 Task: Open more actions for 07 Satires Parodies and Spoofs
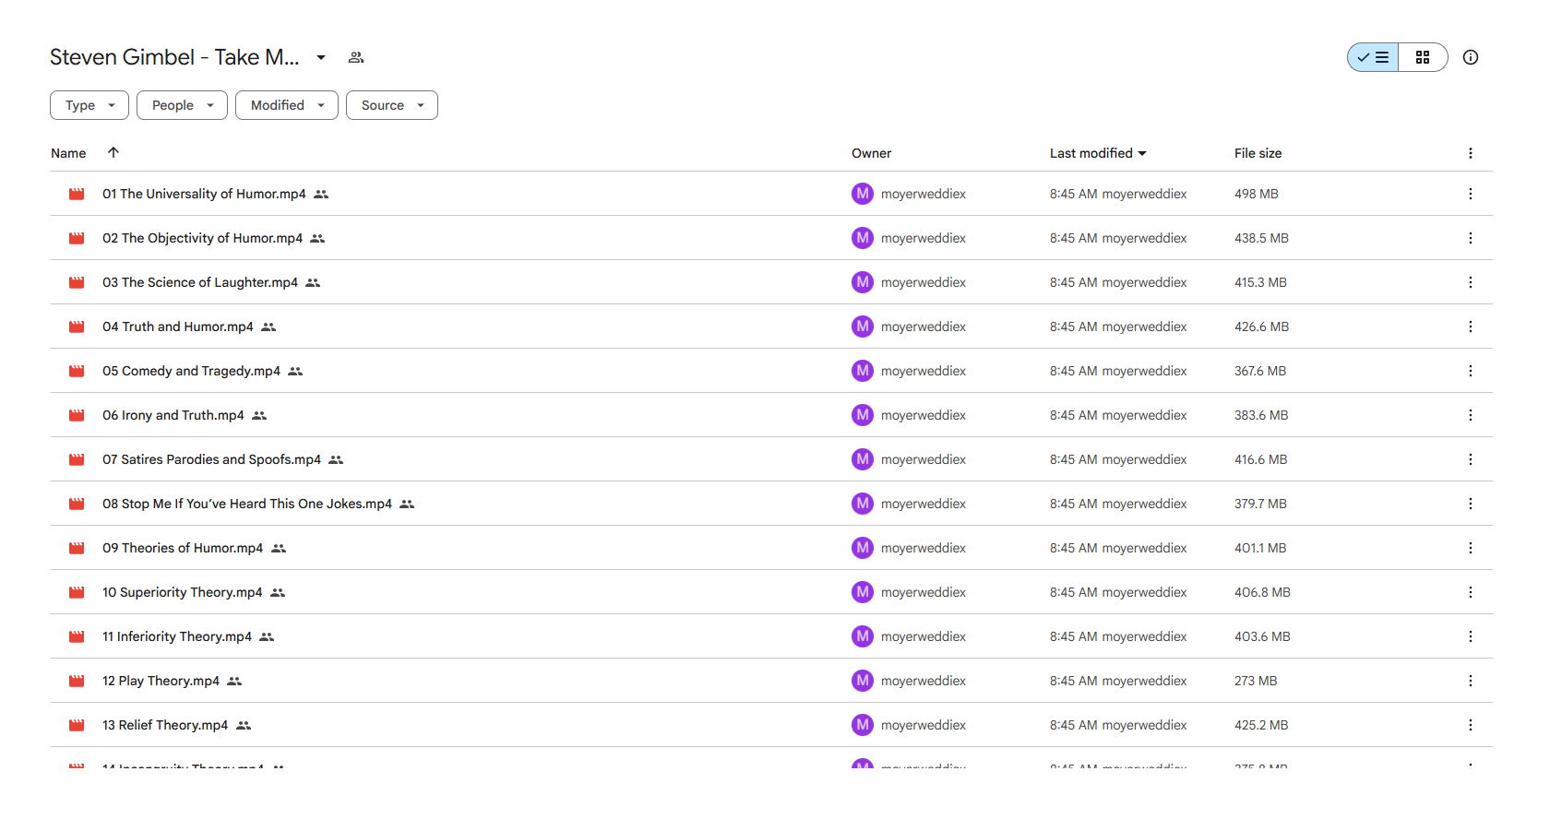[x=1471, y=459]
